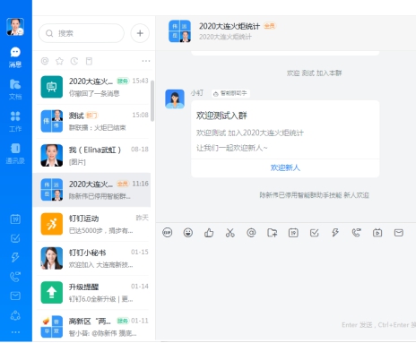Open the recent history clock filter
The width and height of the screenshot is (416, 343).
pyautogui.click(x=74, y=61)
